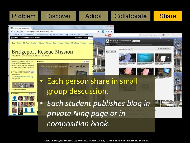Screen dimensions: 190x143
Task: Click the NING logo in the black bar
Action: (x=14, y=38)
